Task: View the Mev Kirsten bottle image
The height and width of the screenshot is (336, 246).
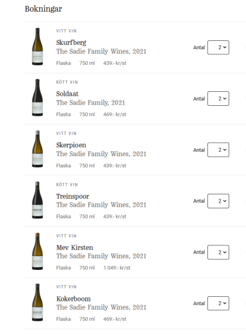Action: tap(37, 251)
